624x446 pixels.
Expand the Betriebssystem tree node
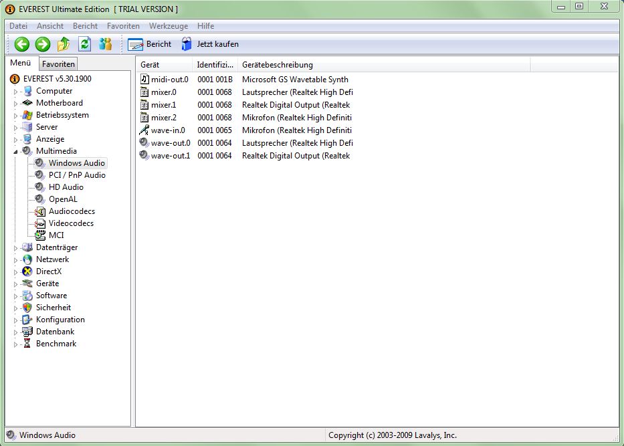[x=15, y=116]
